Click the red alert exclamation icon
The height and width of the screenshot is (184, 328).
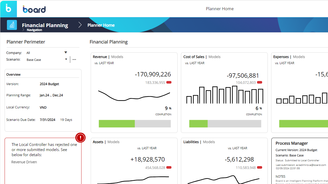coord(80,138)
